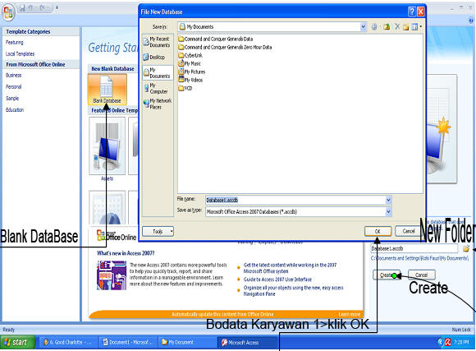476x351 pixels.
Task: Select the My Videos folder
Action: tap(190, 80)
